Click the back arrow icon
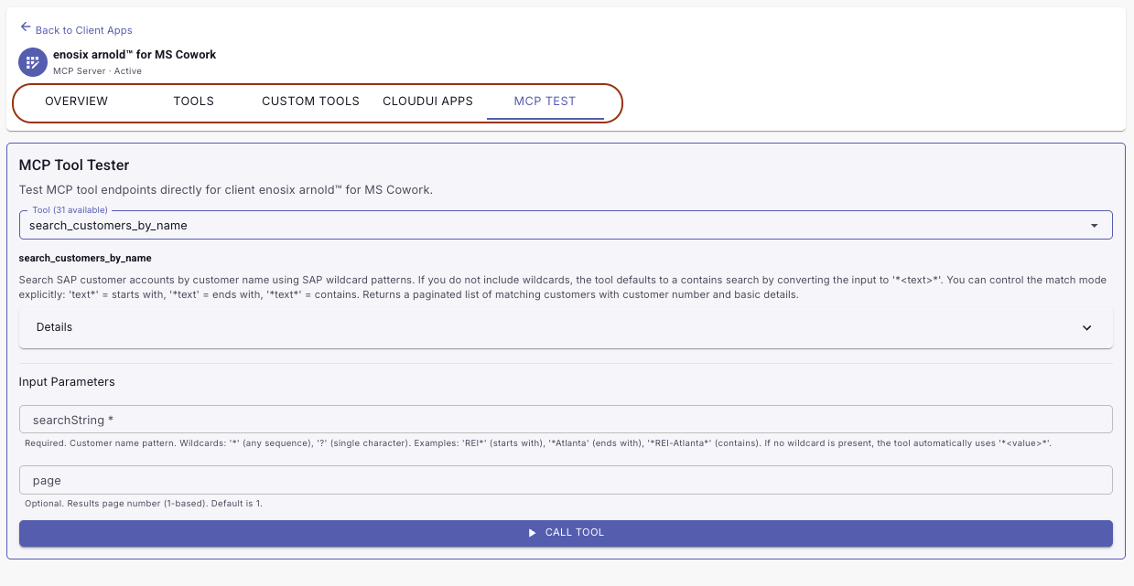The width and height of the screenshot is (1134, 586). click(26, 27)
